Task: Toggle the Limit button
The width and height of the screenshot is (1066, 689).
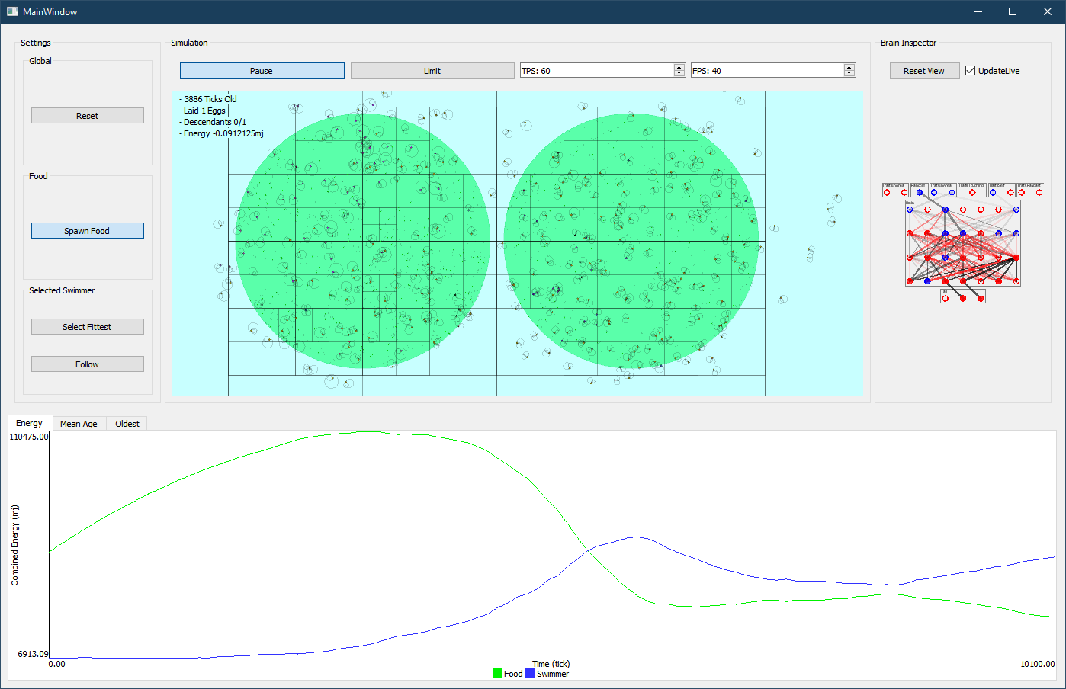Action: 432,71
